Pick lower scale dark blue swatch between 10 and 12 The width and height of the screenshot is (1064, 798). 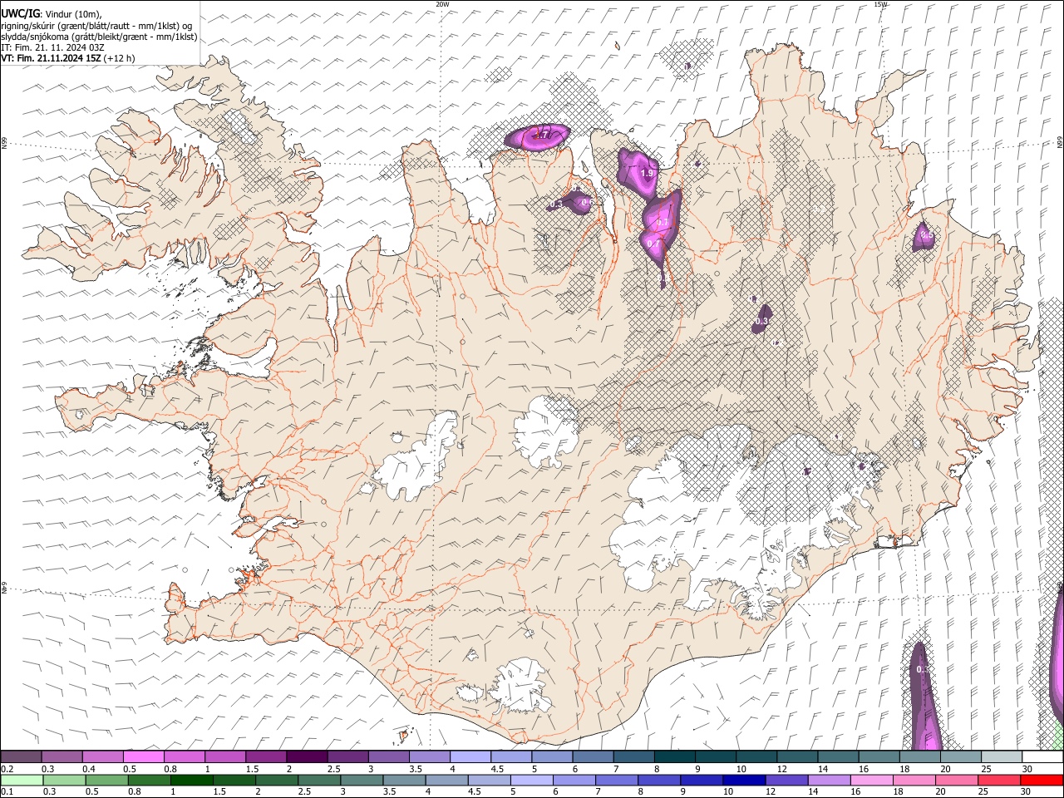[744, 780]
